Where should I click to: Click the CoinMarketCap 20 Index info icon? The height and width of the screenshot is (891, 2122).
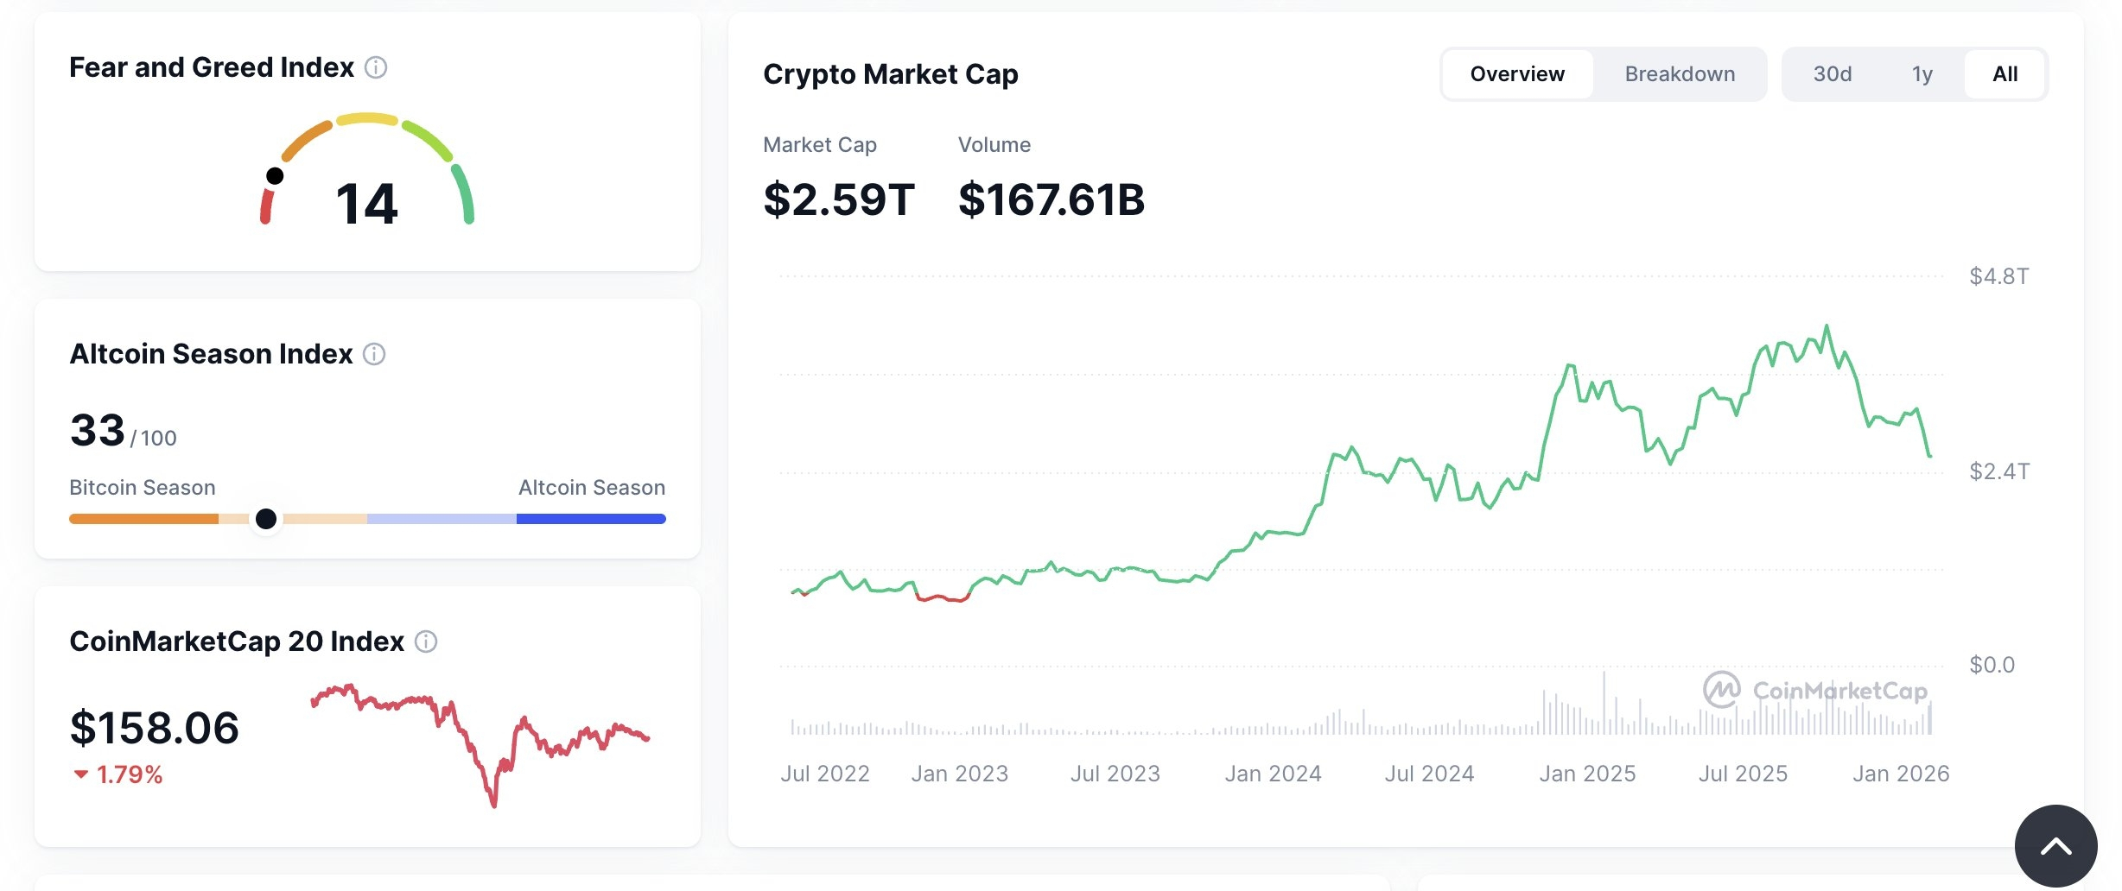[426, 641]
